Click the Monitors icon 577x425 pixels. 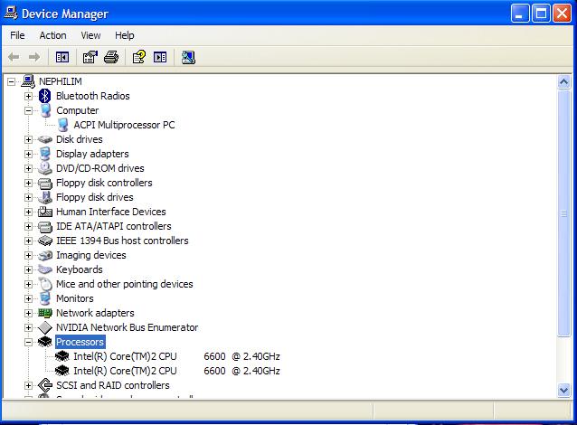(45, 298)
